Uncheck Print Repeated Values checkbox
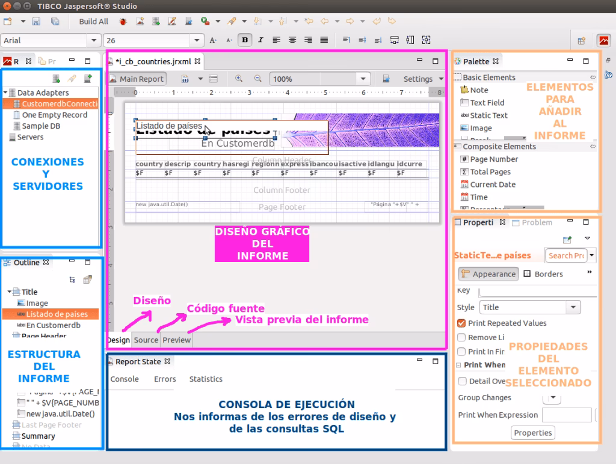This screenshot has height=464, width=616. (x=462, y=323)
